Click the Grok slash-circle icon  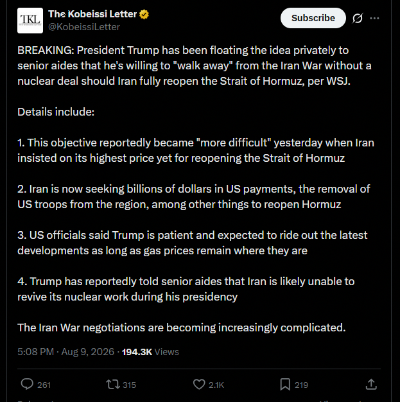click(358, 18)
